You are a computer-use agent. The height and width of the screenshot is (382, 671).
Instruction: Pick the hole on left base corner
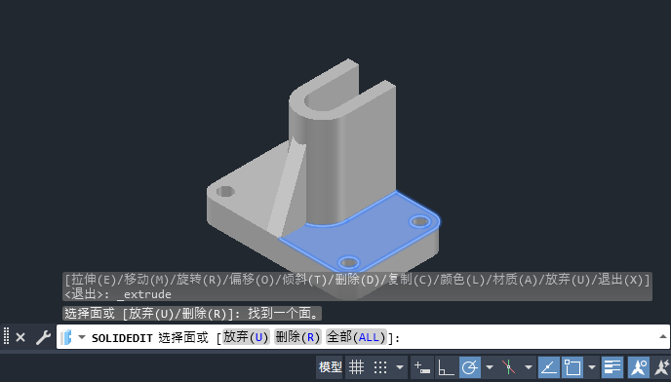point(225,191)
